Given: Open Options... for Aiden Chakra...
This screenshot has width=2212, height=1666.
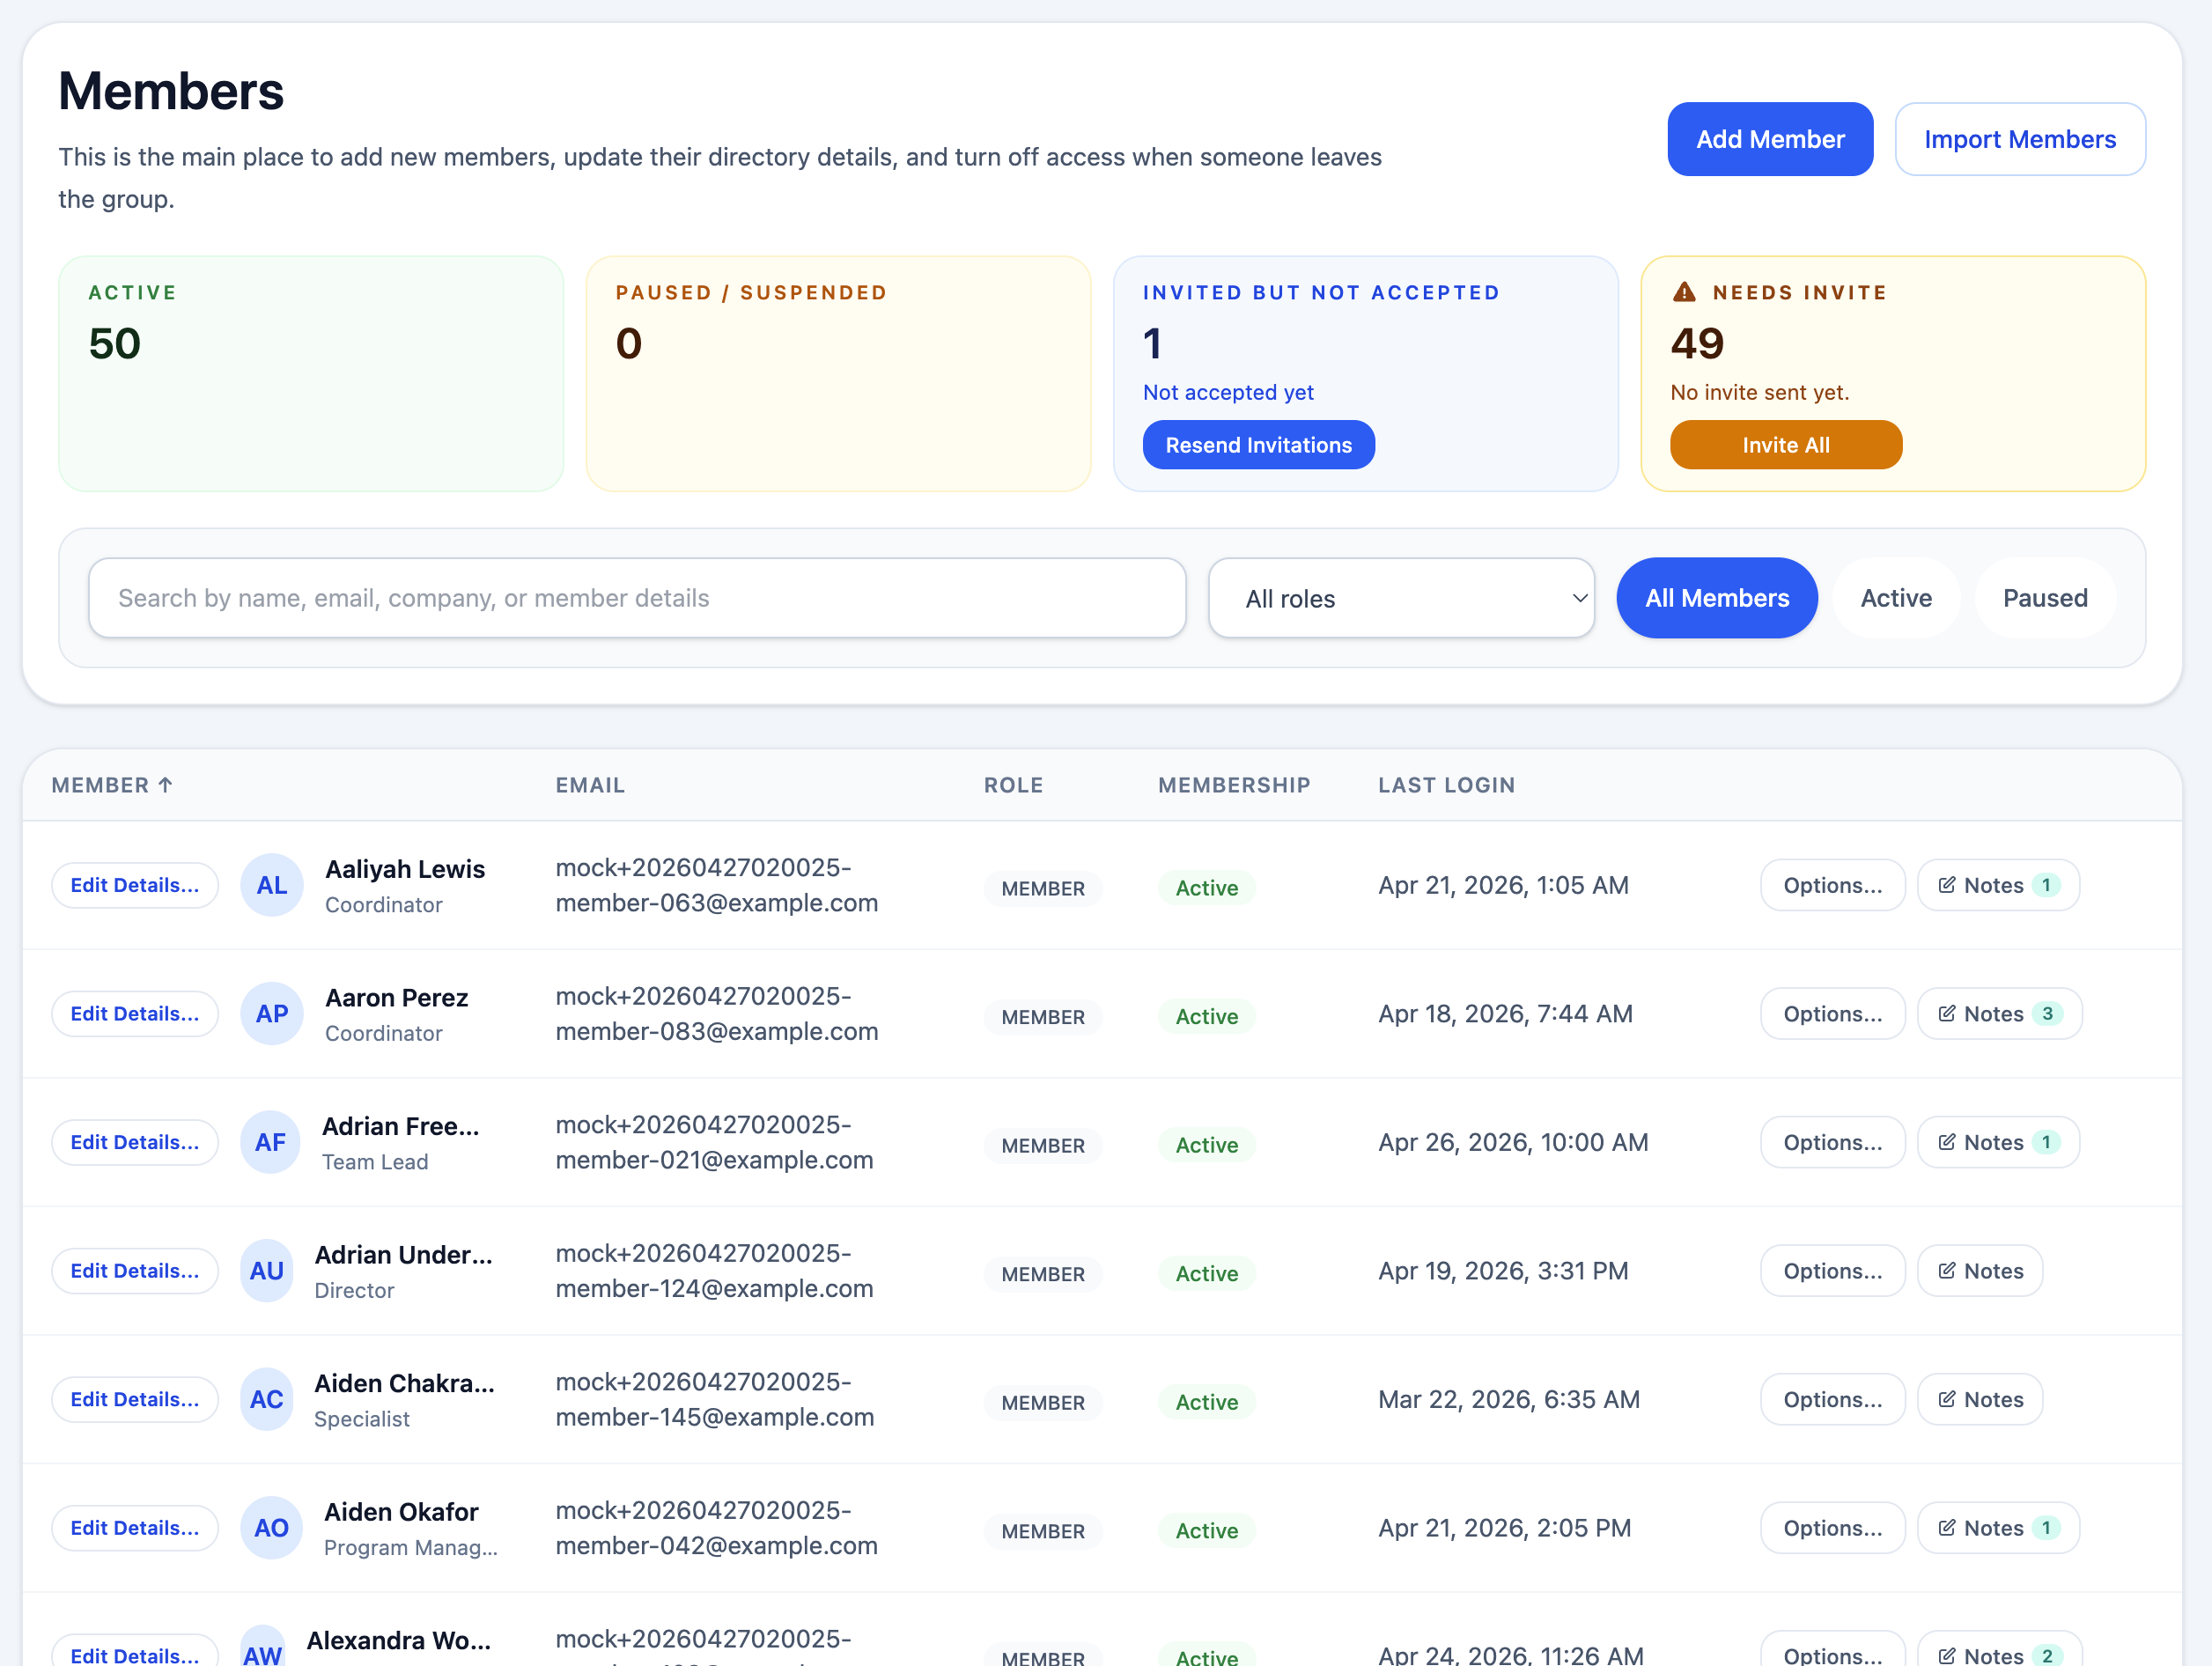Looking at the screenshot, I should (x=1832, y=1399).
